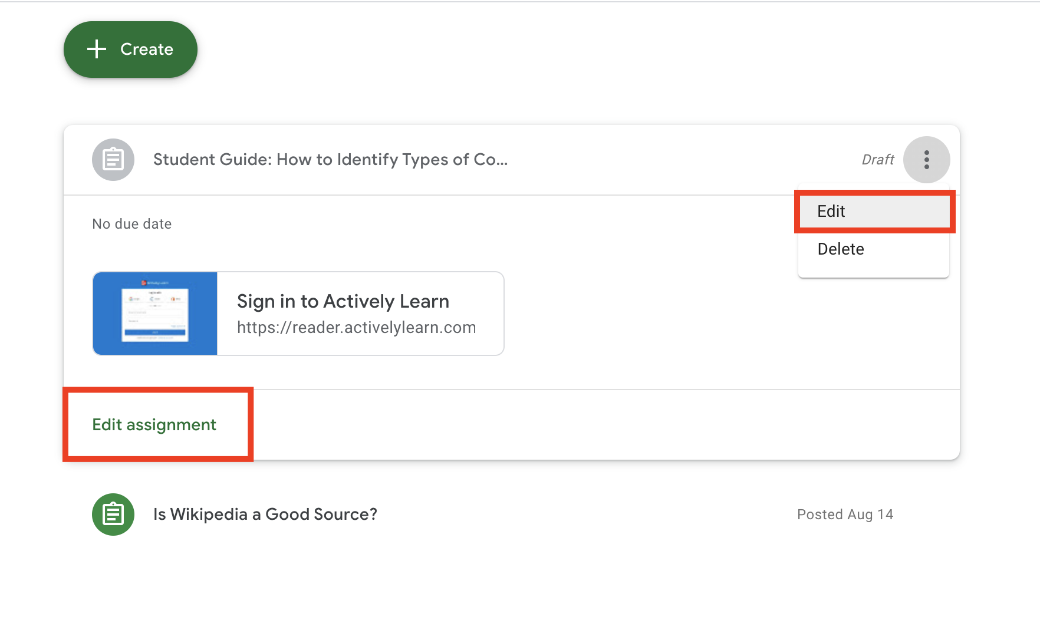The width and height of the screenshot is (1040, 620).
Task: Click the Create button label
Action: pyautogui.click(x=147, y=49)
